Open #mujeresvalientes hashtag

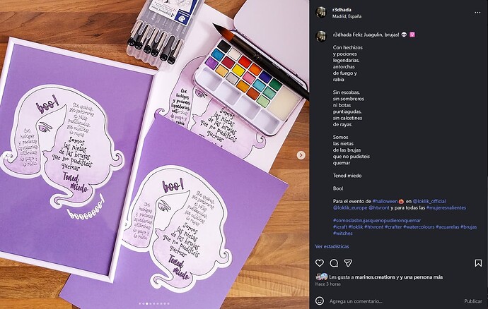[x=446, y=207]
